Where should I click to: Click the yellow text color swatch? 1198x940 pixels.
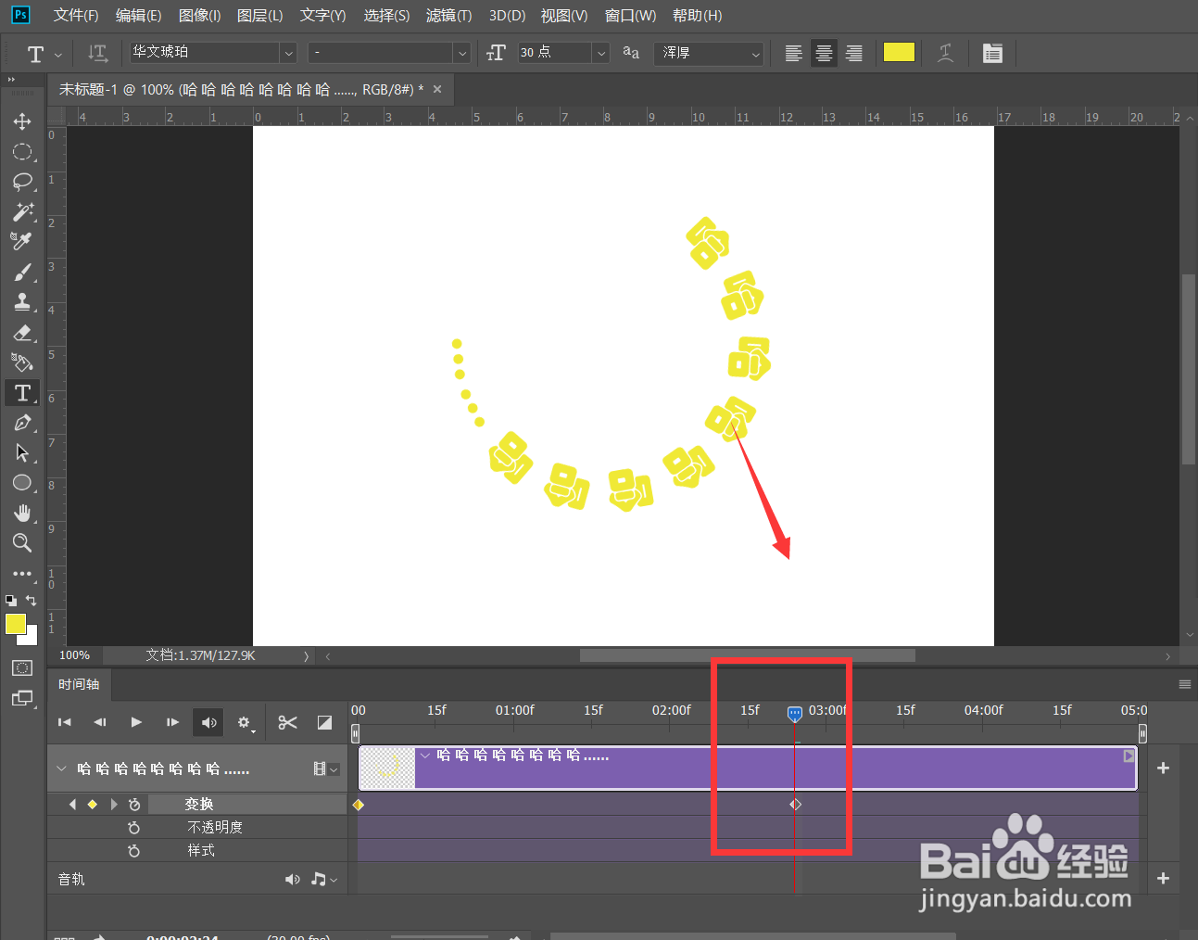tap(899, 52)
